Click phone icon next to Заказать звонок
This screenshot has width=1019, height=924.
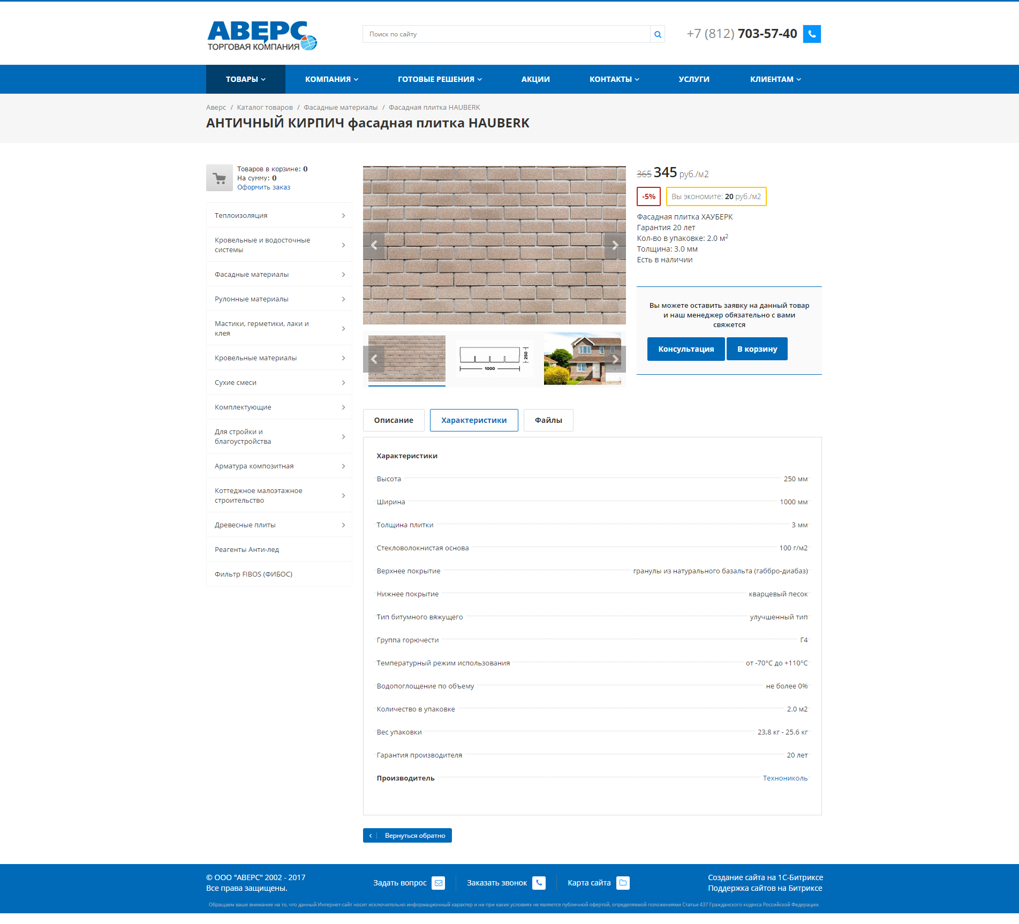pos(539,883)
